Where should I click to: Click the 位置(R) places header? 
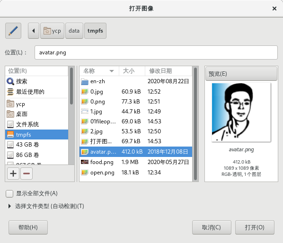(37, 71)
